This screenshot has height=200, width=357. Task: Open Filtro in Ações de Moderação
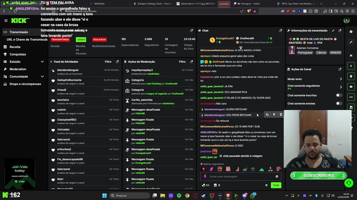182,62
